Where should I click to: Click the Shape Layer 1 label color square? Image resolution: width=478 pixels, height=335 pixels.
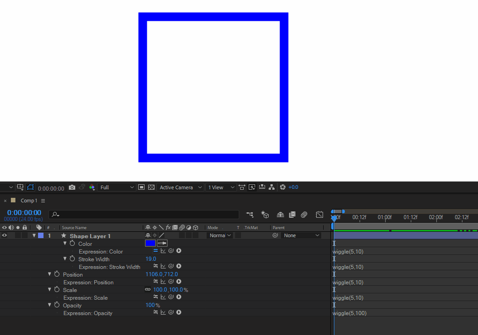coord(40,235)
